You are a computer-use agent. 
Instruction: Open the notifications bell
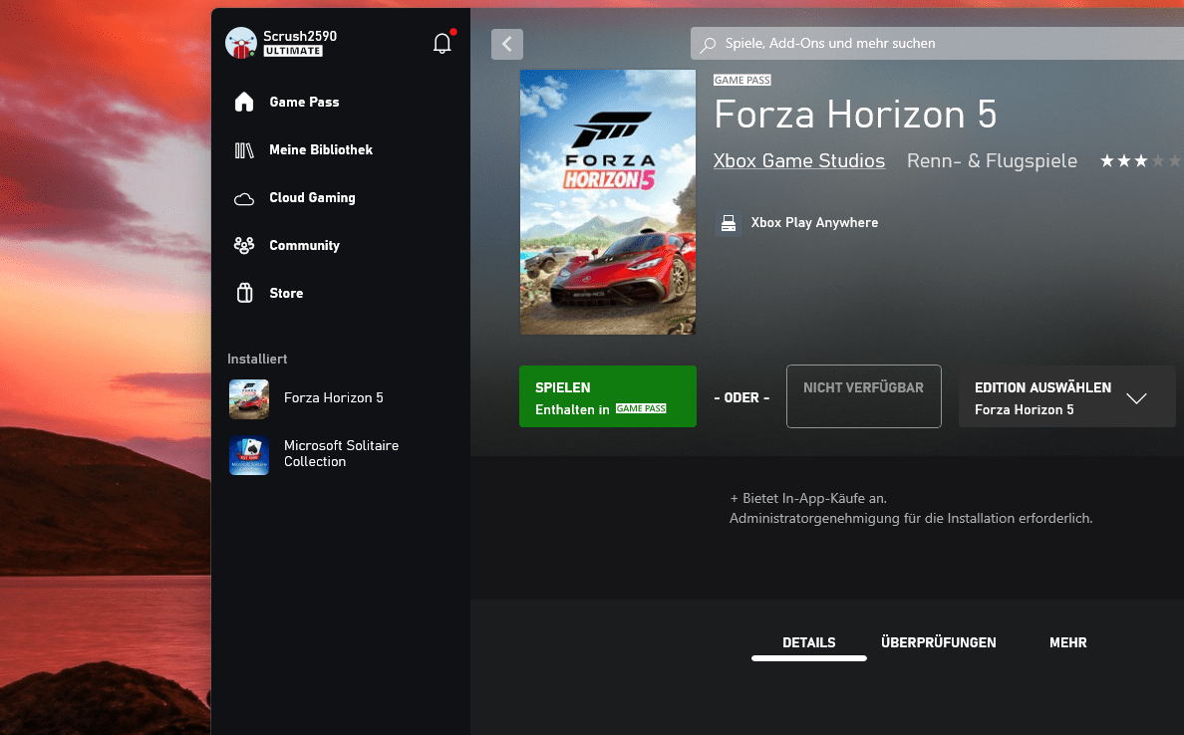pyautogui.click(x=443, y=43)
